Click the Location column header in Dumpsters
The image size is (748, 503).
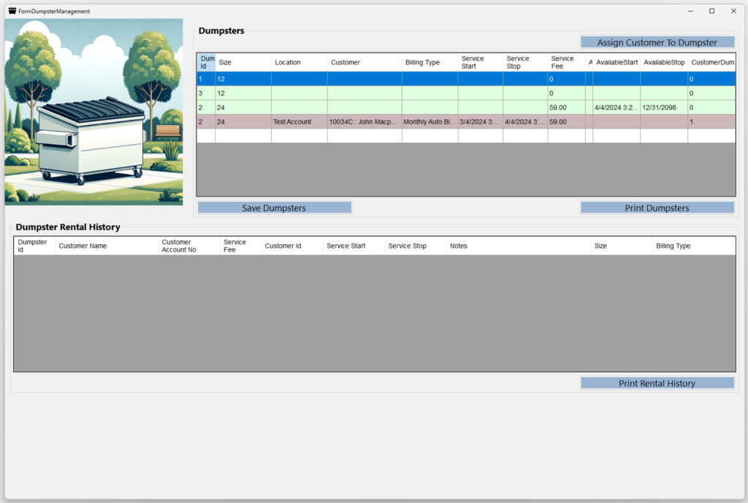[299, 63]
